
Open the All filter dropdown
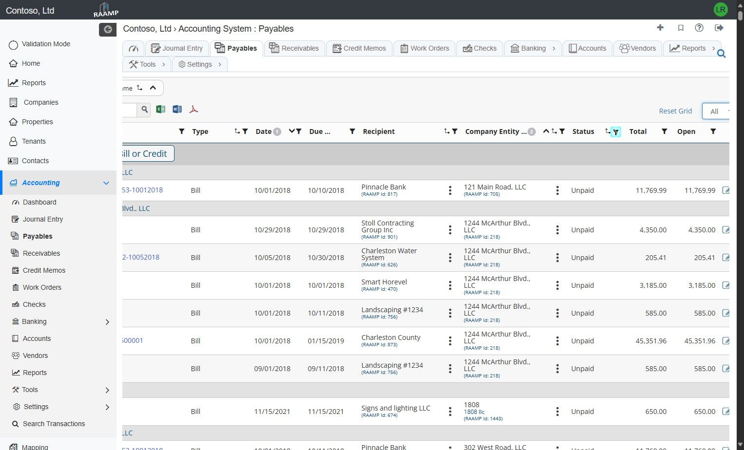click(716, 111)
